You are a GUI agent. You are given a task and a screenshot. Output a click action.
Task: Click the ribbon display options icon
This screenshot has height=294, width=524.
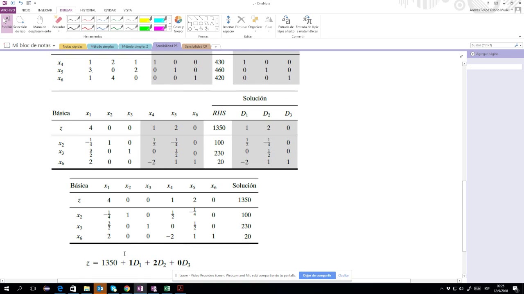496,3
